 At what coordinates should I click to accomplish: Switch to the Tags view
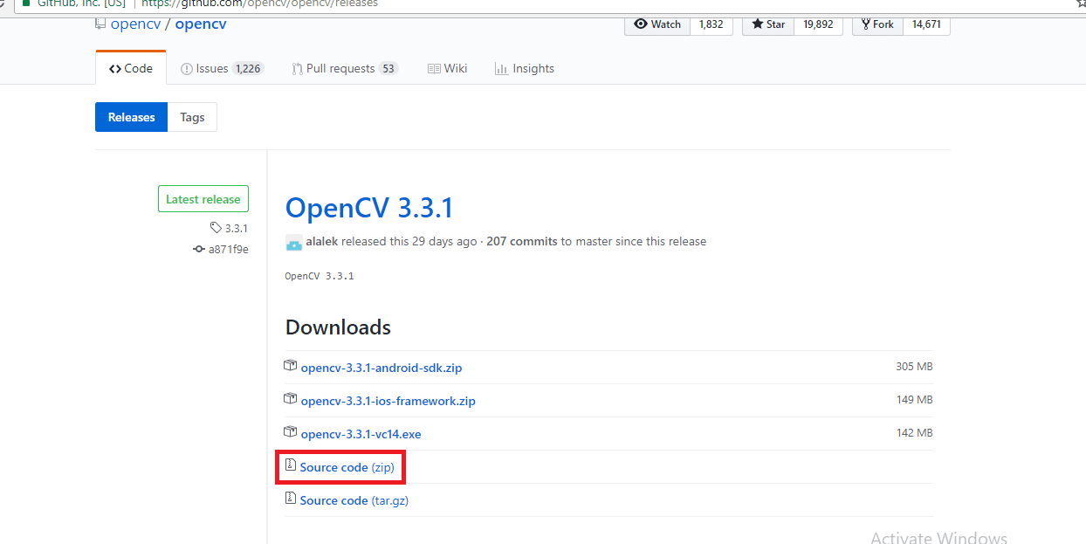pos(192,117)
